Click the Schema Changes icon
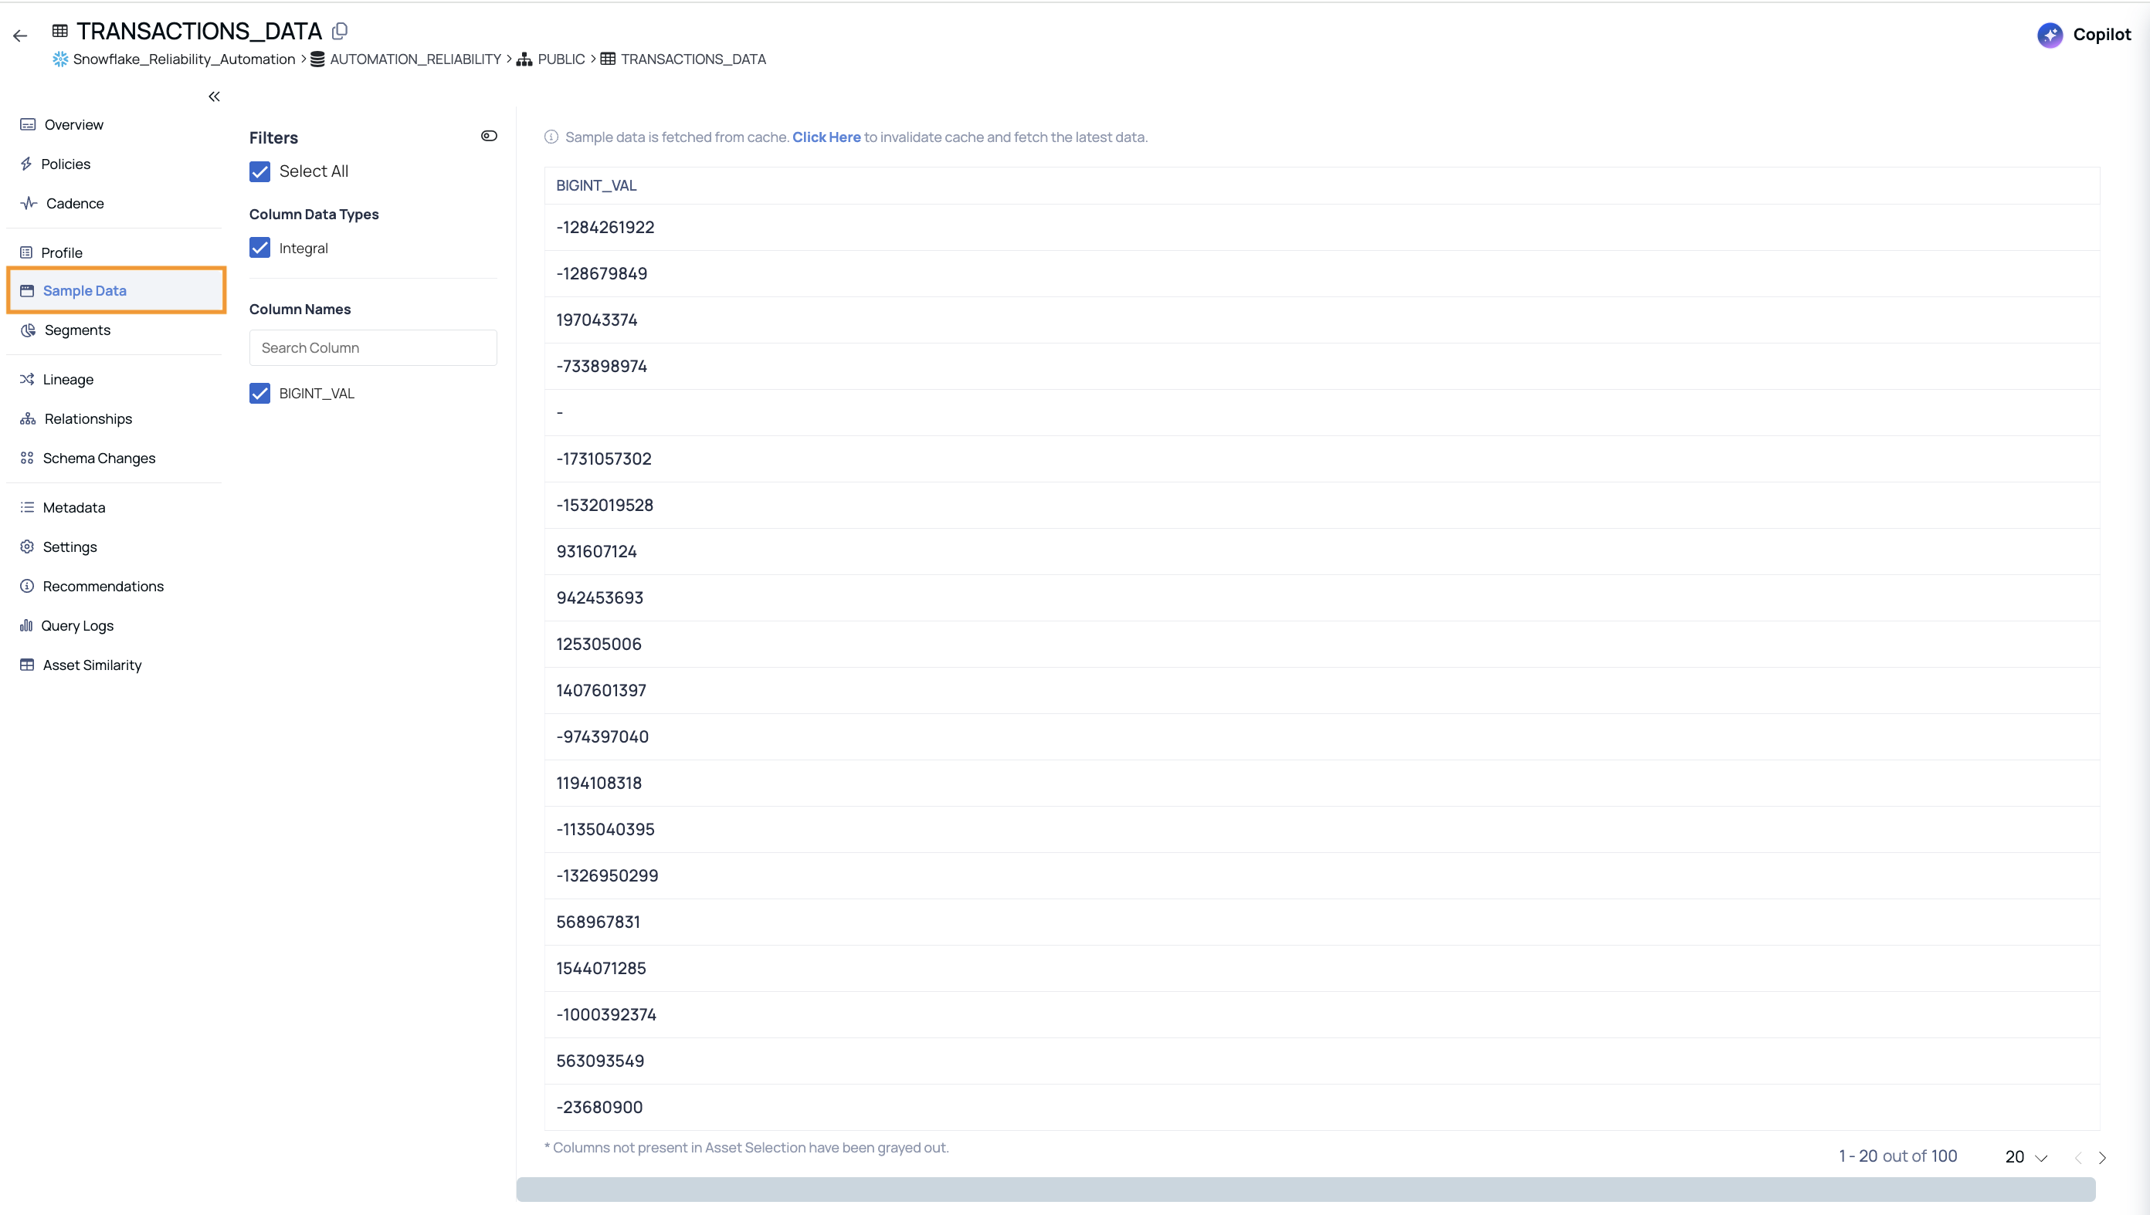Image resolution: width=2150 pixels, height=1215 pixels. (x=27, y=457)
